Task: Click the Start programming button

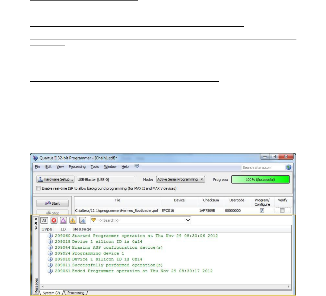Action: tap(52, 203)
